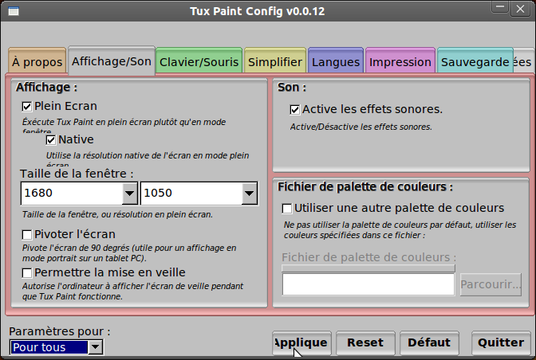Image resolution: width=536 pixels, height=360 pixels.
Task: Check Permettre la mise en veille
Action: point(27,272)
